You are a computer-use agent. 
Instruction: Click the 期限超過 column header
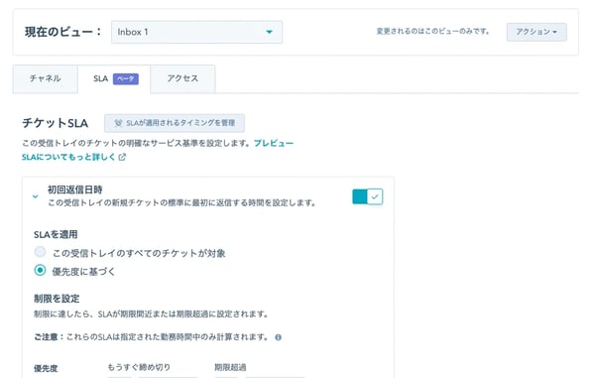[230, 367]
